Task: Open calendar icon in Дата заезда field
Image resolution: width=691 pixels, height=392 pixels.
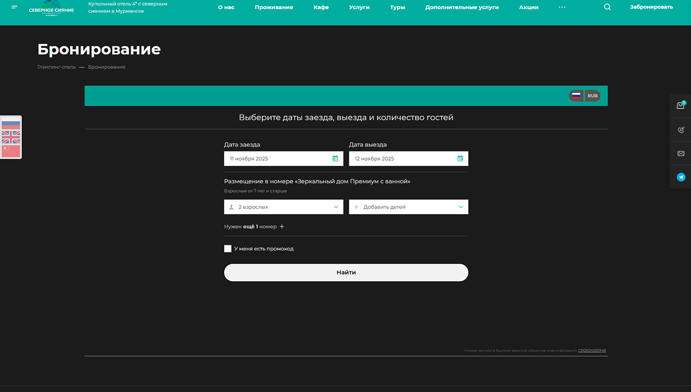Action: pos(335,159)
